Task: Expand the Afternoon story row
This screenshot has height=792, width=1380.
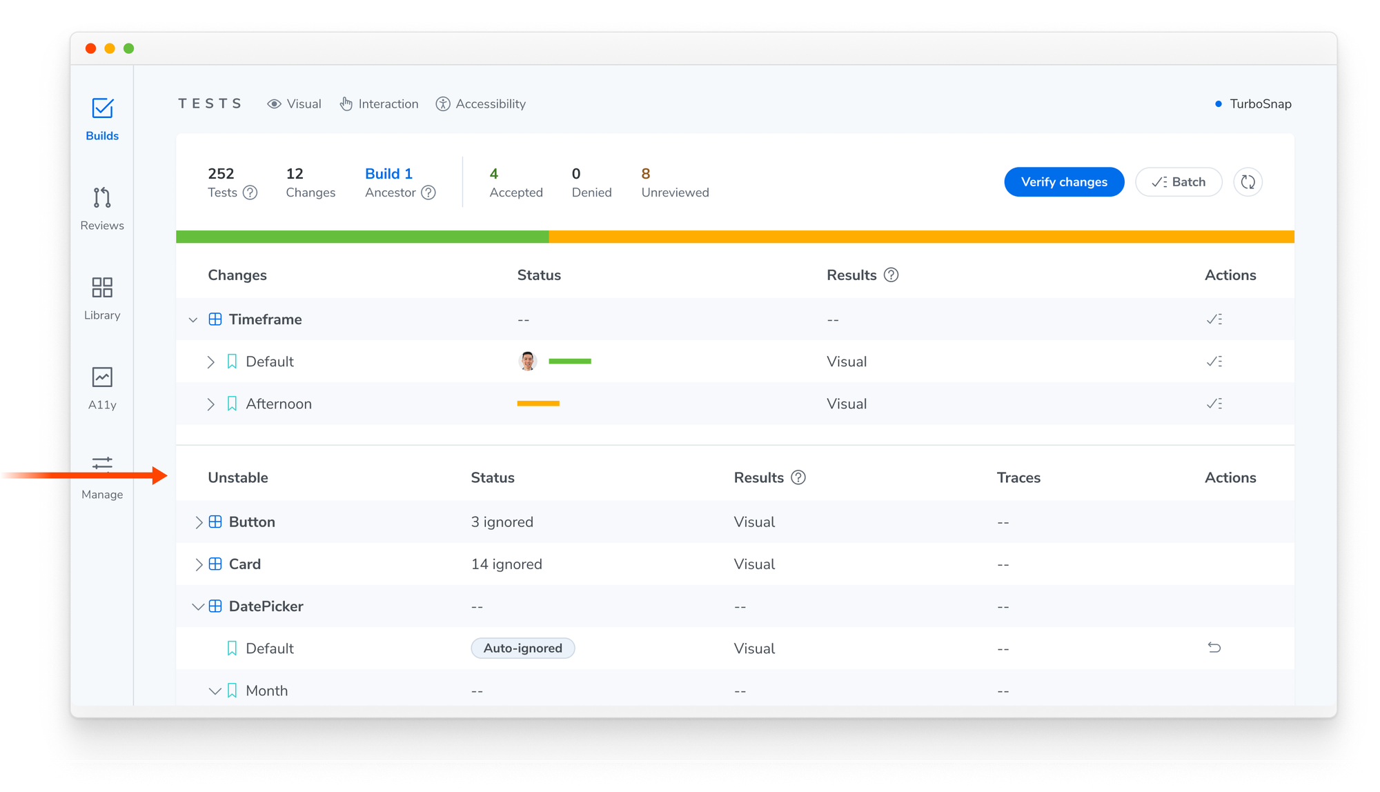Action: point(210,404)
